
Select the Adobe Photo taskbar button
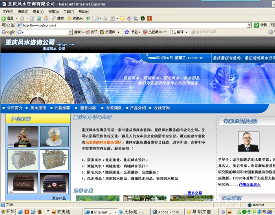point(168,212)
